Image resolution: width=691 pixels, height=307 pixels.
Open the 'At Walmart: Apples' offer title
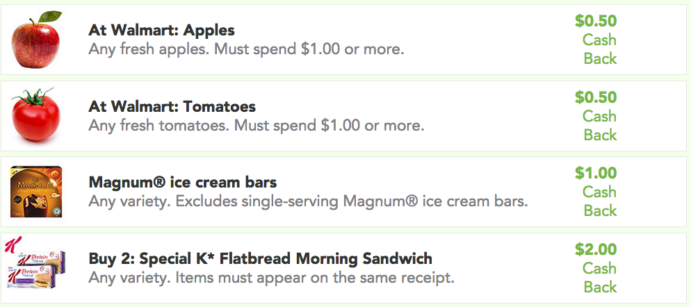click(x=161, y=31)
